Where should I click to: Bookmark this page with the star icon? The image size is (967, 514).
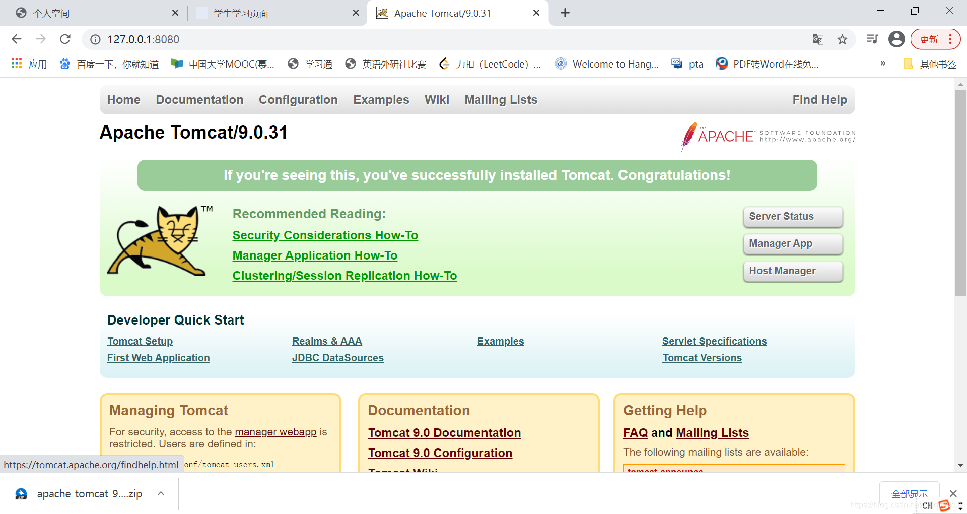coord(842,39)
